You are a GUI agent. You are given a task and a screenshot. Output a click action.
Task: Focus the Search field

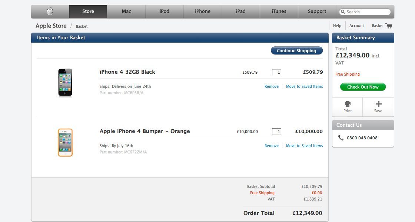(x=365, y=12)
